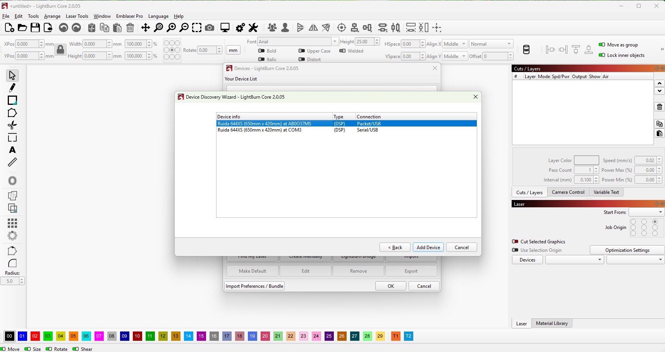Select blue color swatch 14

[x=188, y=336]
